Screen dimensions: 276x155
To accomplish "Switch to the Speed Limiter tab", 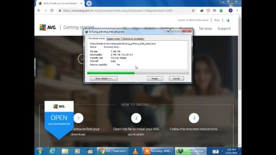I will pos(113,39).
